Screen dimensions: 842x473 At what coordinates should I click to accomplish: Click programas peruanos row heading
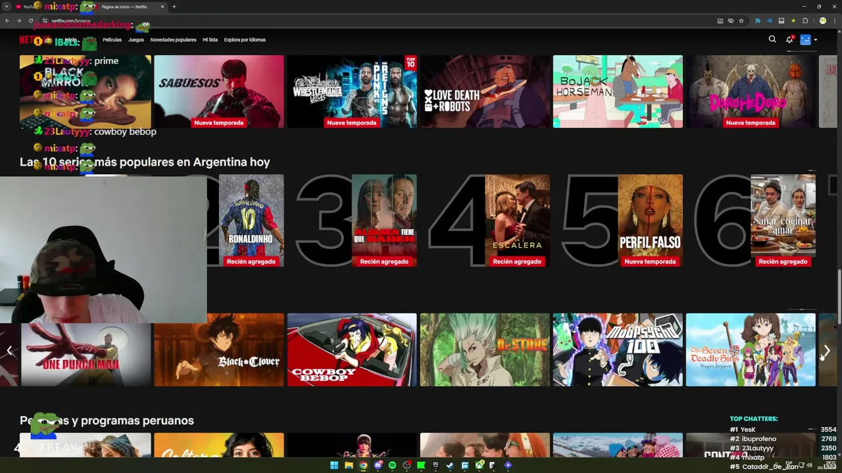[107, 420]
